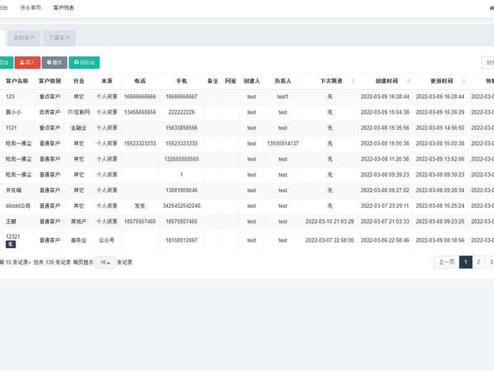This screenshot has width=494, height=371.
Task: Click updated time 2022-03-08 15:25:24
Action: point(440,206)
